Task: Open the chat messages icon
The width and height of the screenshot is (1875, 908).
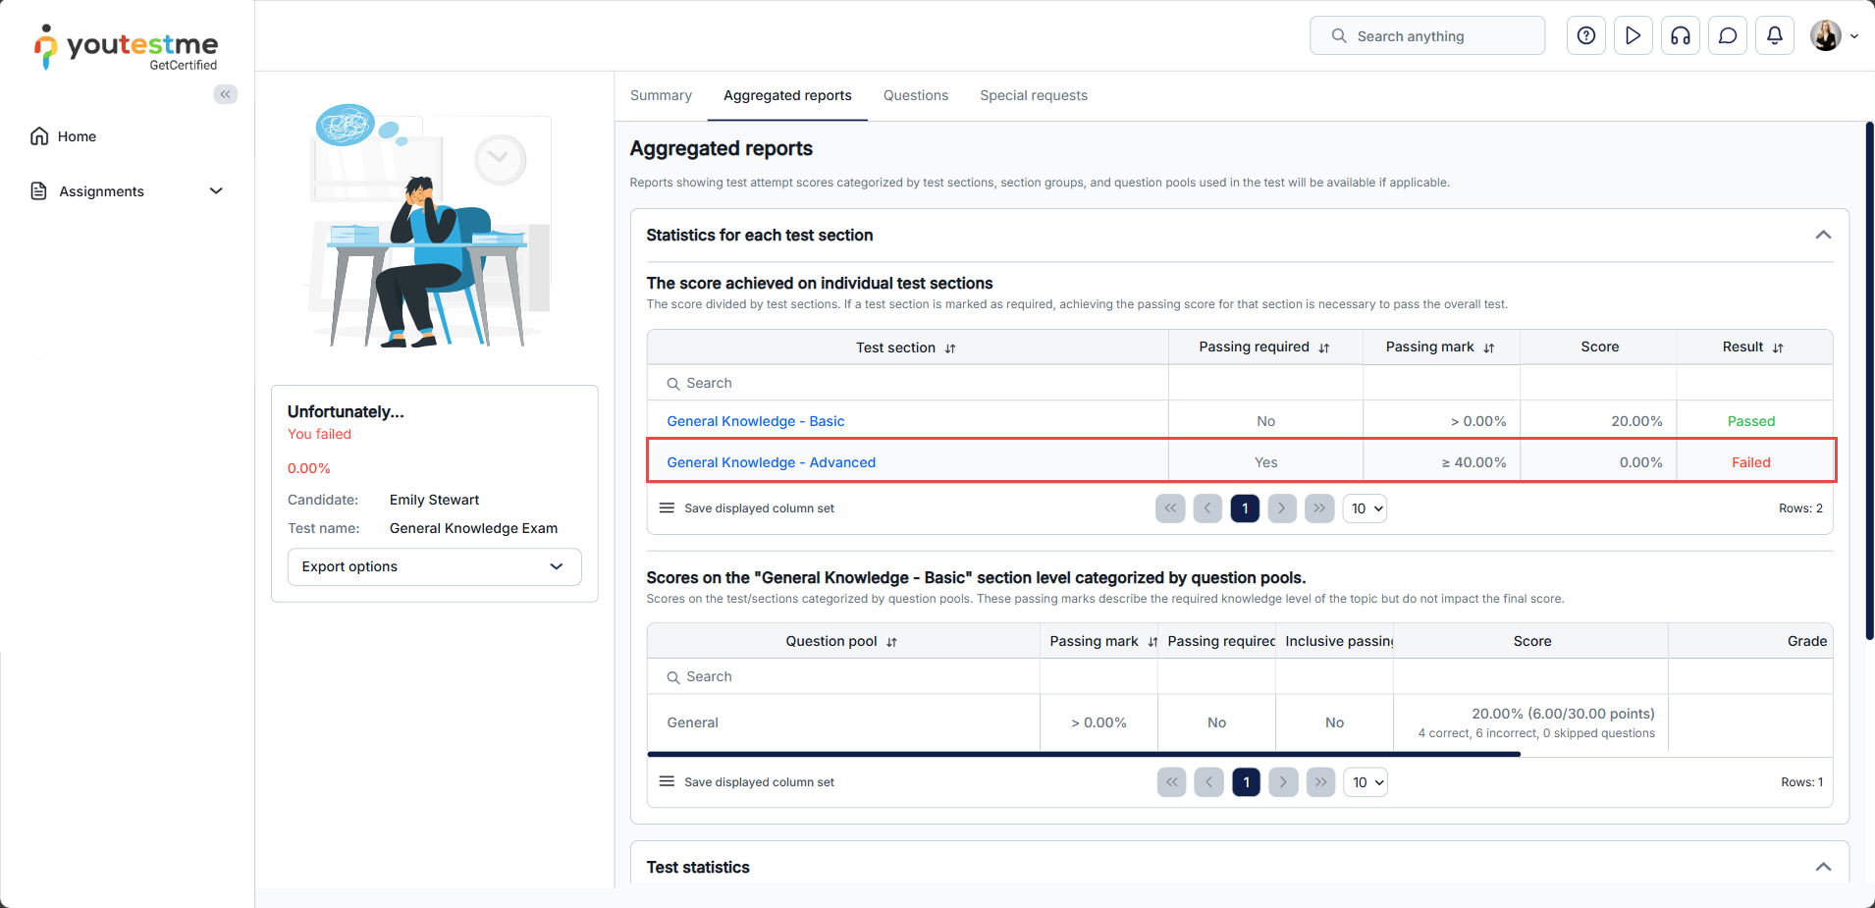Action: coord(1727,36)
